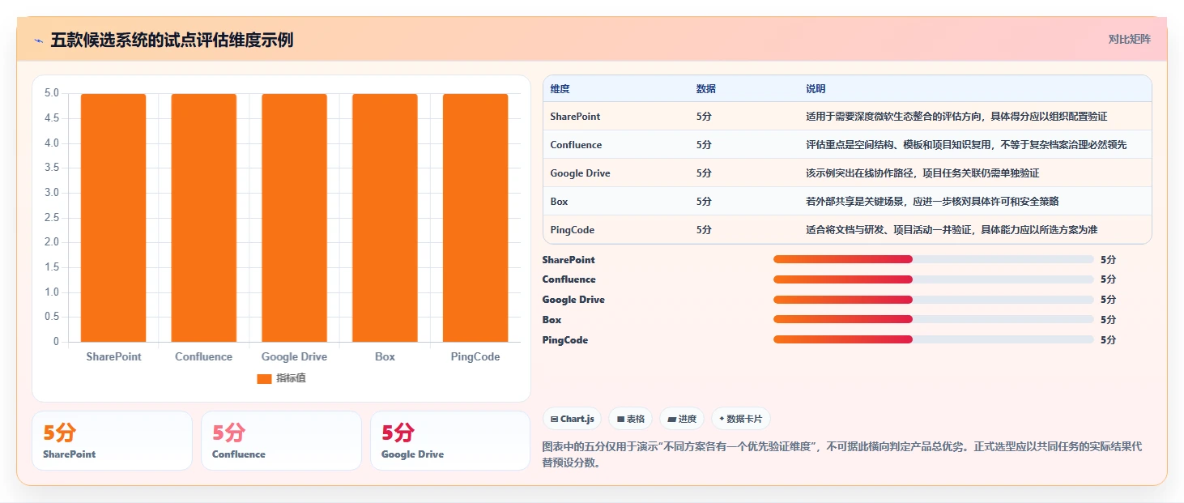Image resolution: width=1184 pixels, height=503 pixels.
Task: Click the description starting 若外部共享是关键场景
Action: click(x=932, y=202)
